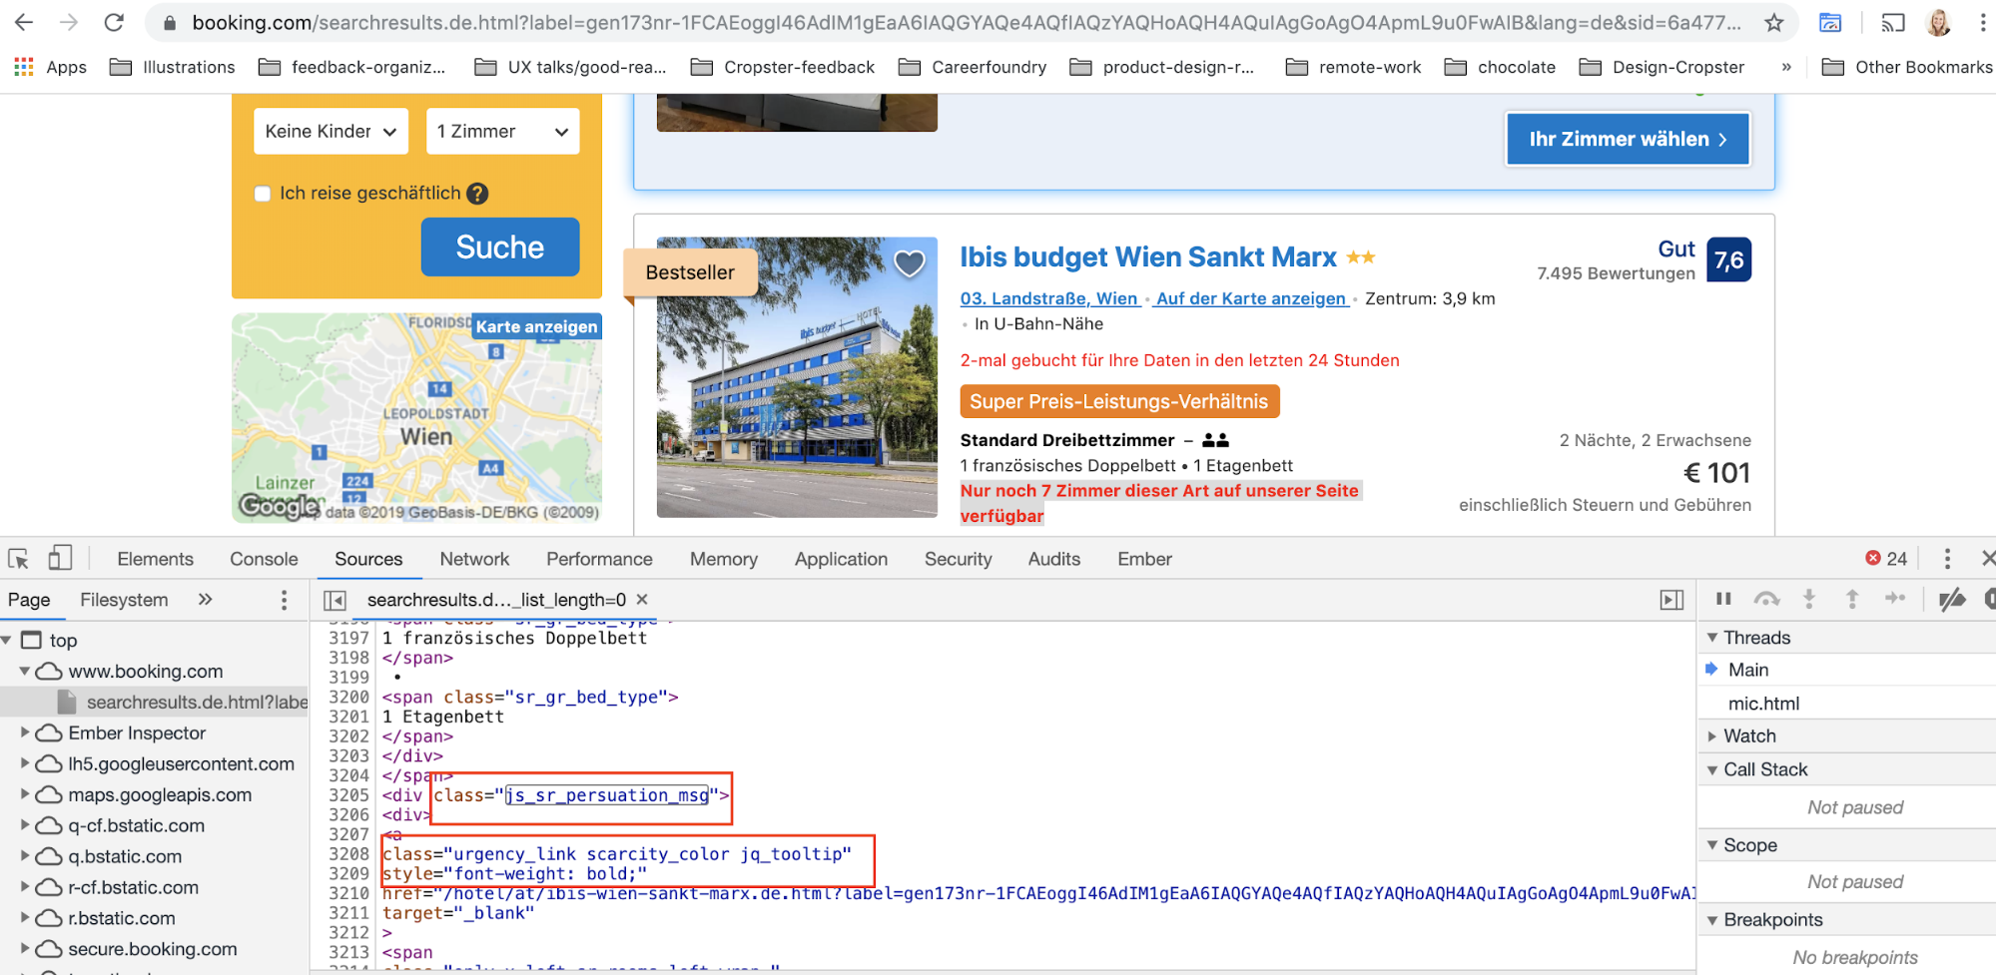1996x976 pixels.
Task: Step over next function call
Action: (x=1766, y=599)
